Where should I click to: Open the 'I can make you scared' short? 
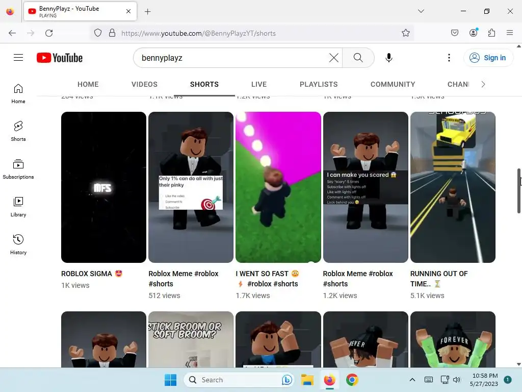pos(366,187)
